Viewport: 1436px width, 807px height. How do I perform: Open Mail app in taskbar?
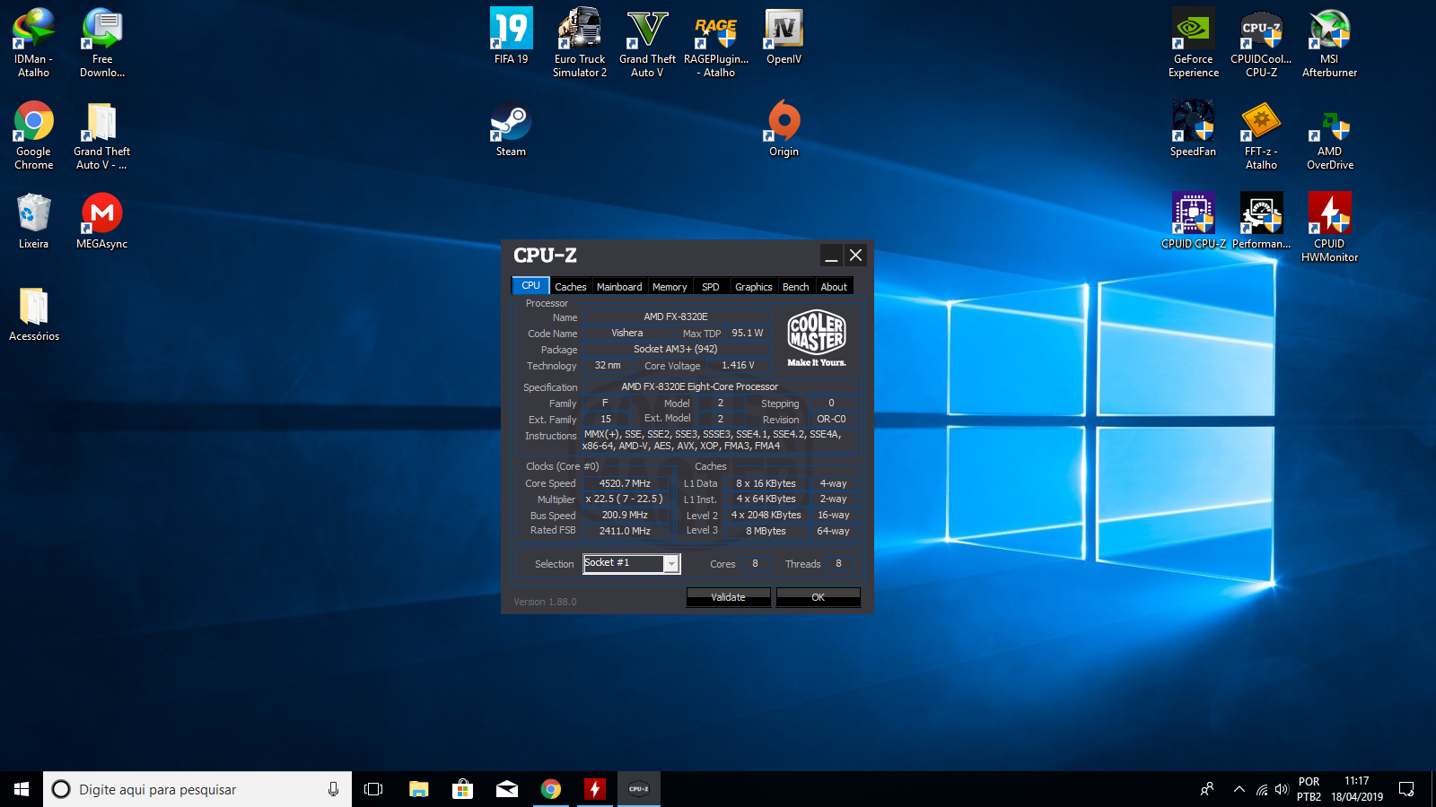click(x=506, y=789)
